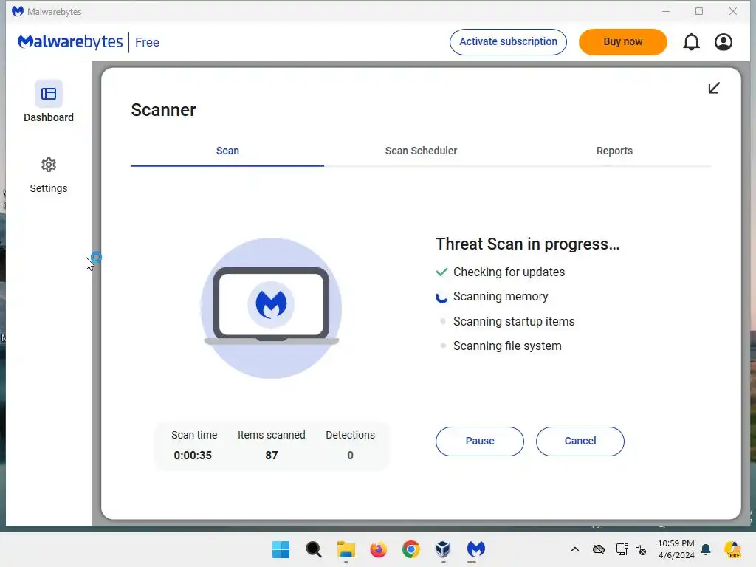Image resolution: width=756 pixels, height=567 pixels.
Task: Click the Malwarebytes title bar icon
Action: coord(18,11)
